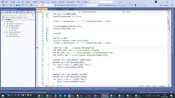Toggle the View Code icon in Solution Explorer

tap(25, 12)
